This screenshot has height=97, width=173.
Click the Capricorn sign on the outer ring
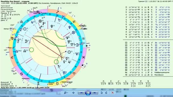coord(74,22)
